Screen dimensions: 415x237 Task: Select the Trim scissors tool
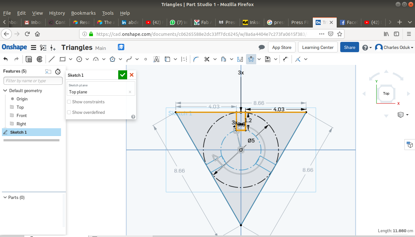click(x=207, y=59)
